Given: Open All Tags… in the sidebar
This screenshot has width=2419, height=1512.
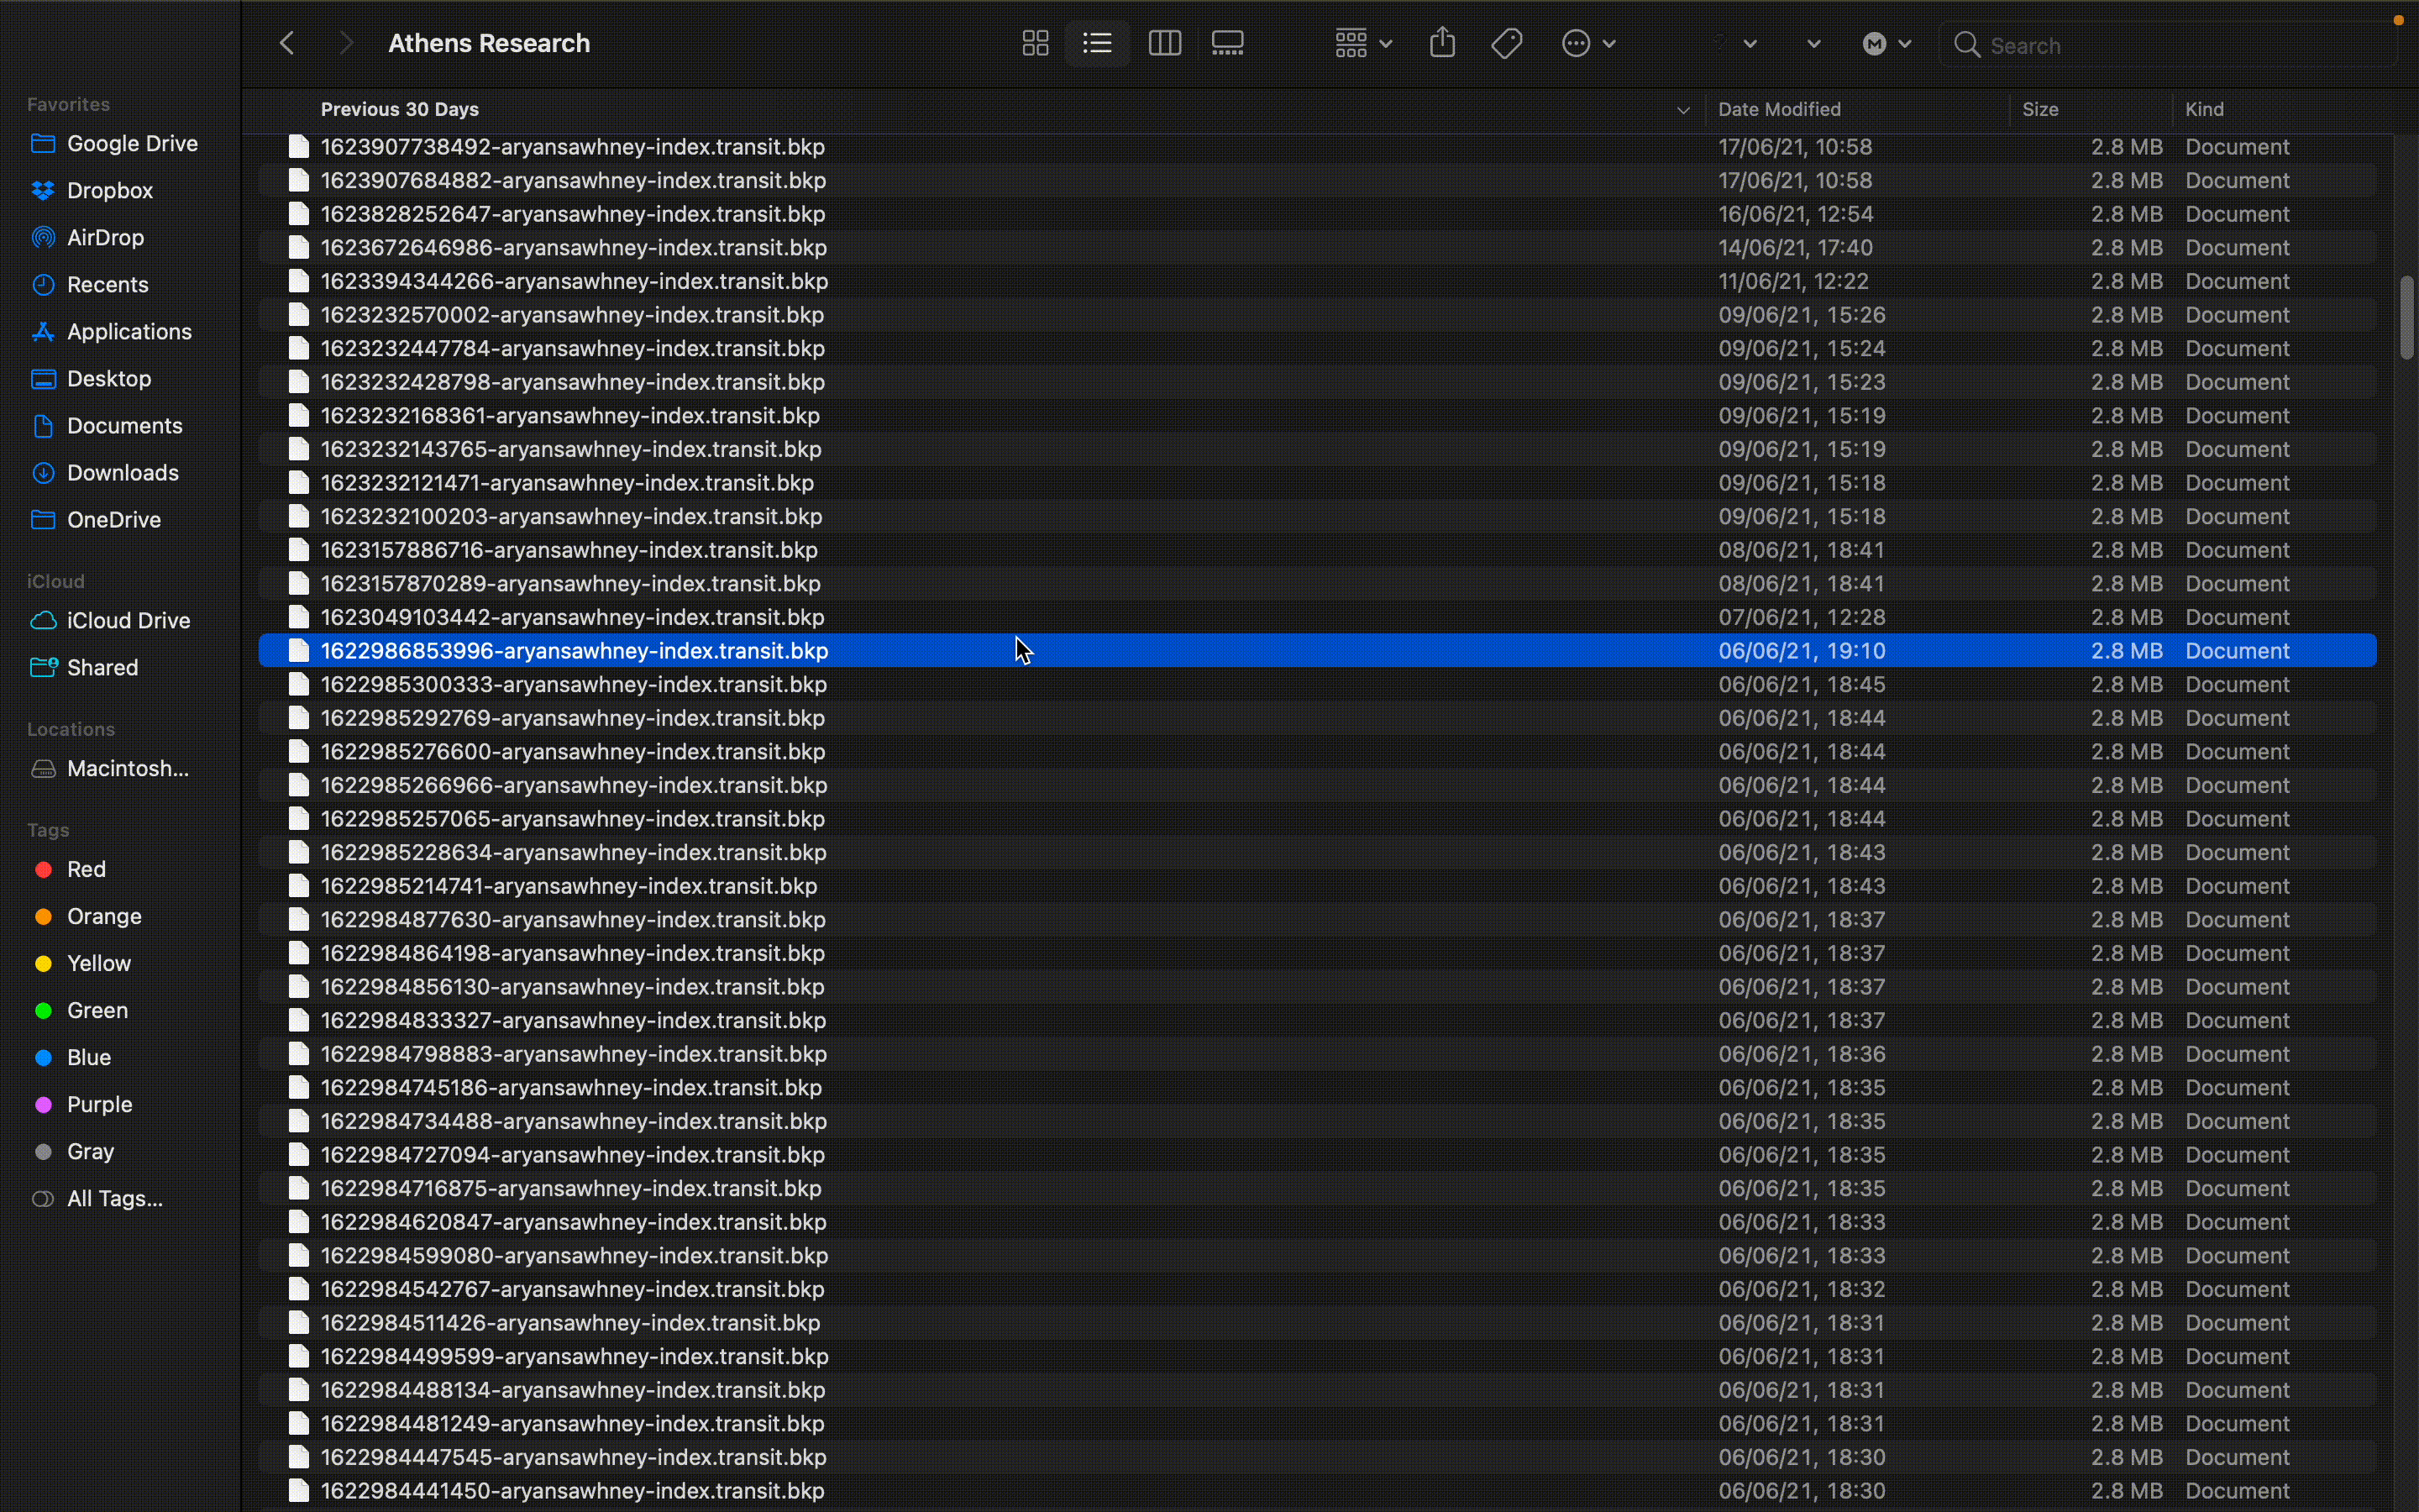Looking at the screenshot, I should click(97, 1198).
